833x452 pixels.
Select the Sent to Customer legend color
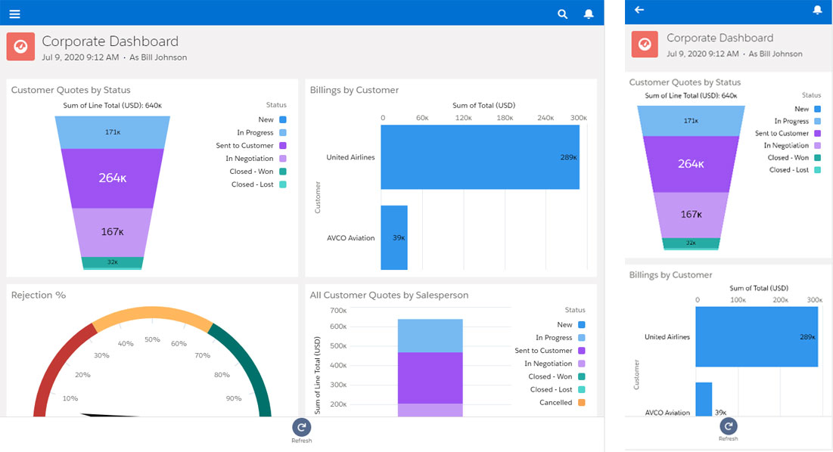coord(282,146)
